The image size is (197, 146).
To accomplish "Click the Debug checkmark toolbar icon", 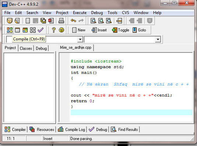I will (x=41, y=30).
